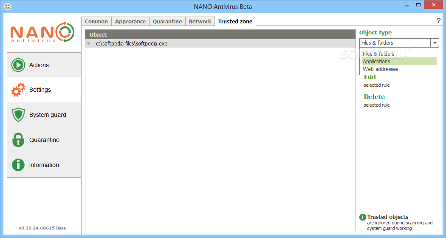Click the Settings gears icon
The width and height of the screenshot is (446, 238).
pyautogui.click(x=18, y=90)
